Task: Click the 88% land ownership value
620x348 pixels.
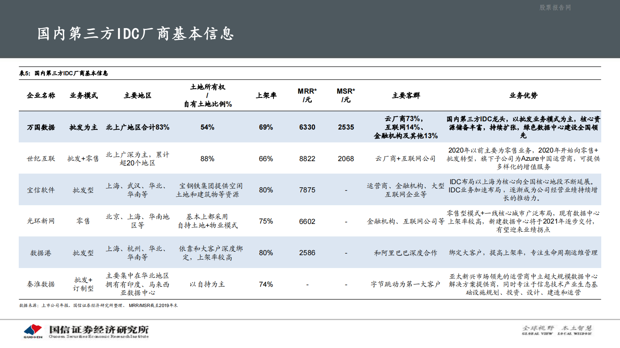Action: pyautogui.click(x=207, y=159)
